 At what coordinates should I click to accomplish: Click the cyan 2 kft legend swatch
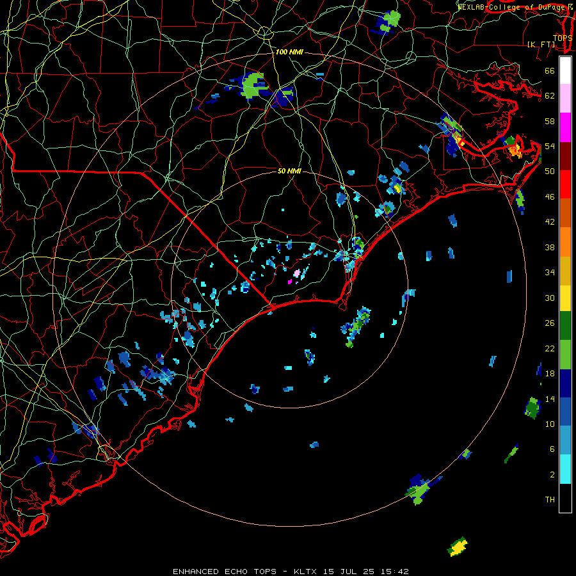(565, 469)
